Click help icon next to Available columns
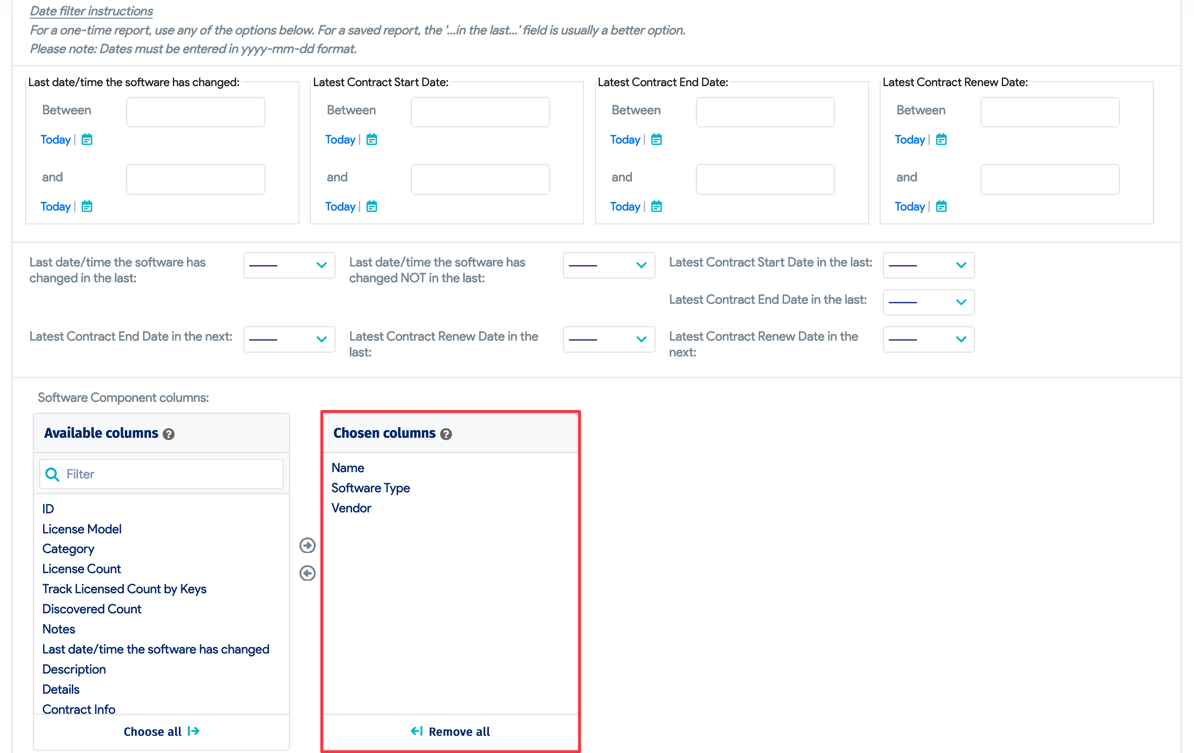The image size is (1194, 753). 168,434
